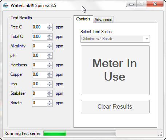Increase the Iron value with up arrow
The image size is (166, 140).
point(50,83)
